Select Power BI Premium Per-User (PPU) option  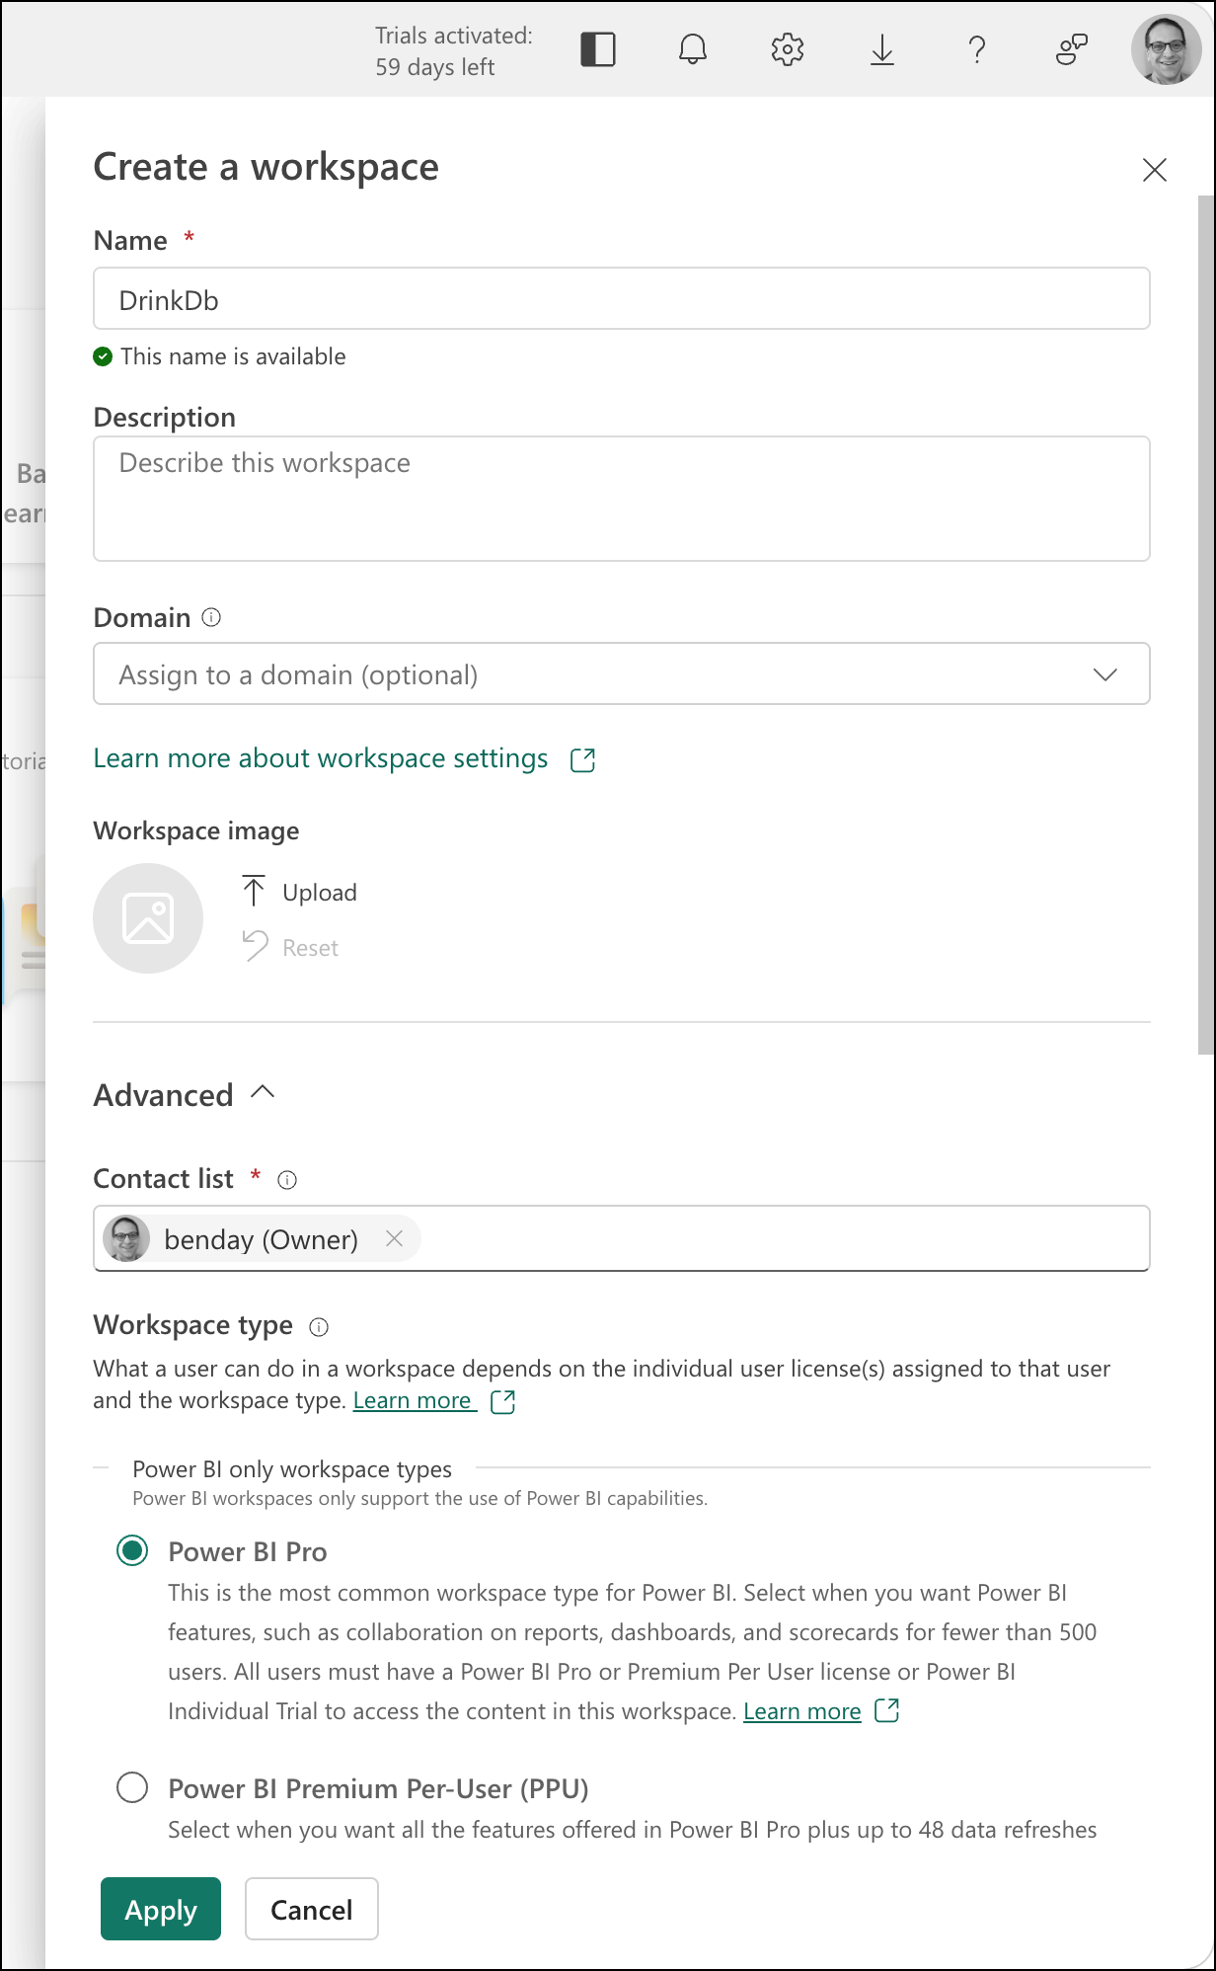pos(132,1787)
